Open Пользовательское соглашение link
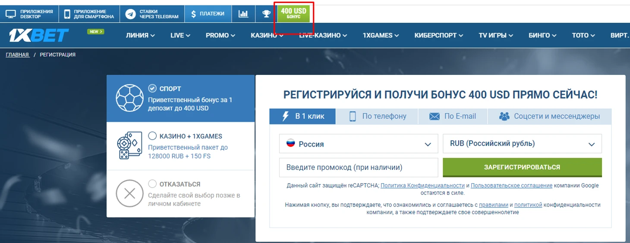 tap(511, 186)
